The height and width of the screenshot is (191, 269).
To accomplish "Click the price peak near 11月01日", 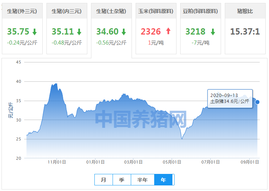I will (56, 84).
